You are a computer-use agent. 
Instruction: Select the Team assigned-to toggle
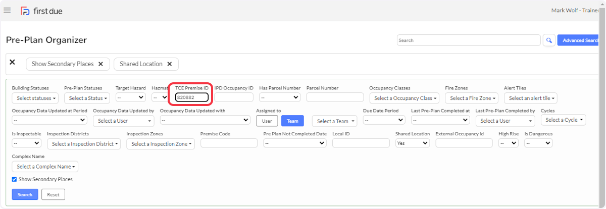pos(292,121)
